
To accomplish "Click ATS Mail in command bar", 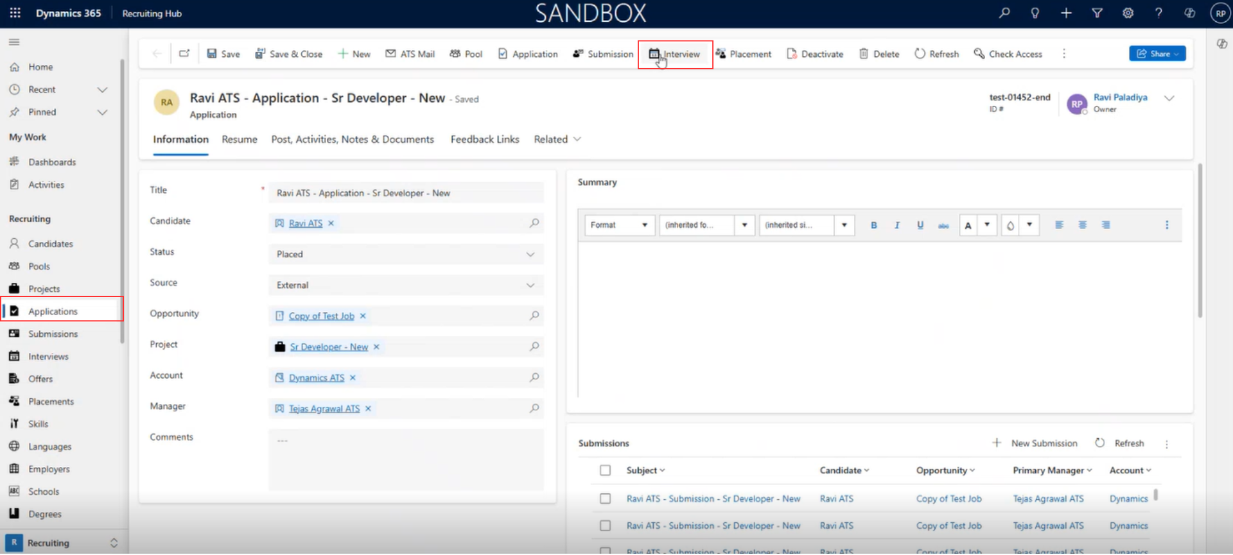I will tap(410, 54).
